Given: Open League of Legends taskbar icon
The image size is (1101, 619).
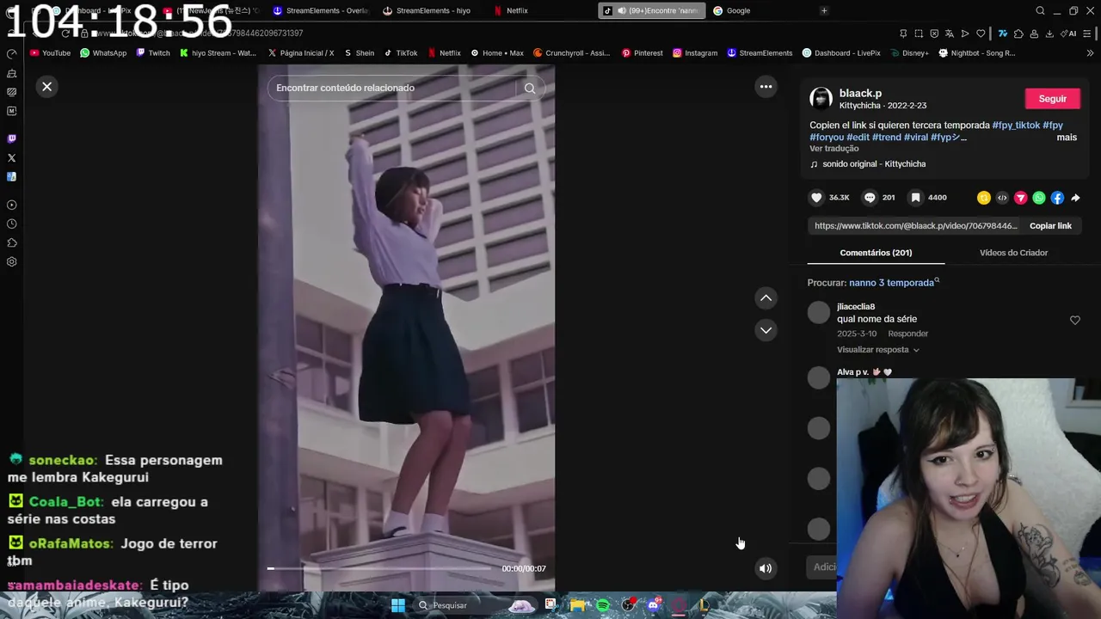Looking at the screenshot, I should tap(704, 605).
